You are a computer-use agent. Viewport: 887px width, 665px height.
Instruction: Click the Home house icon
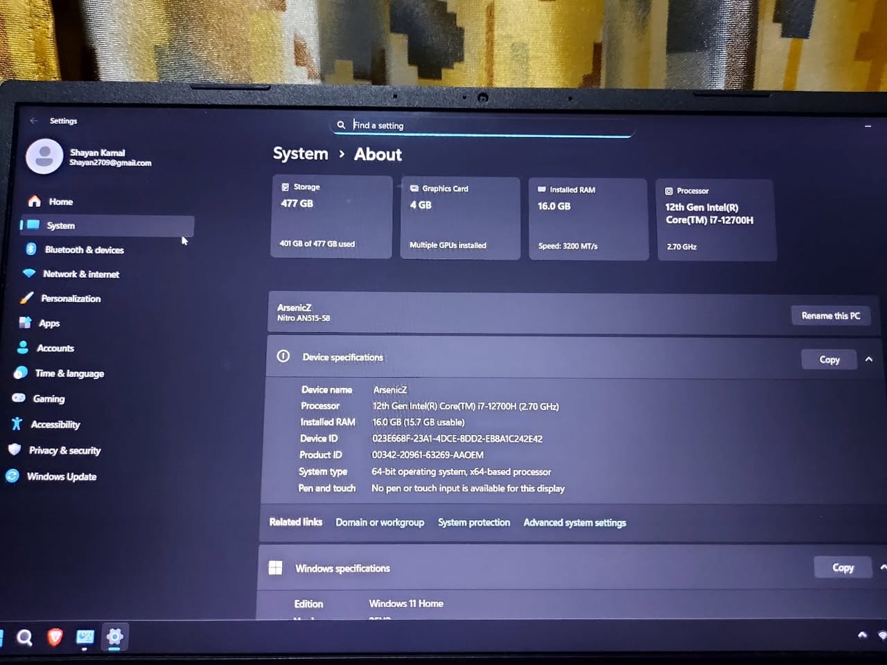(35, 201)
